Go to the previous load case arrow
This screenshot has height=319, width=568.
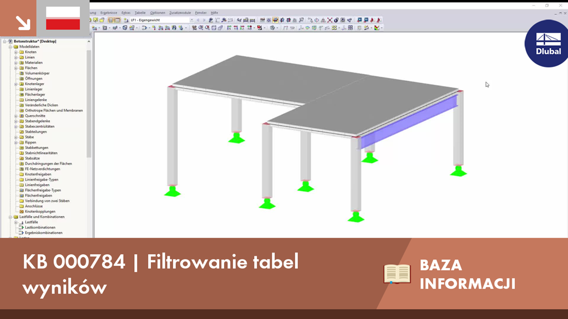coord(198,20)
